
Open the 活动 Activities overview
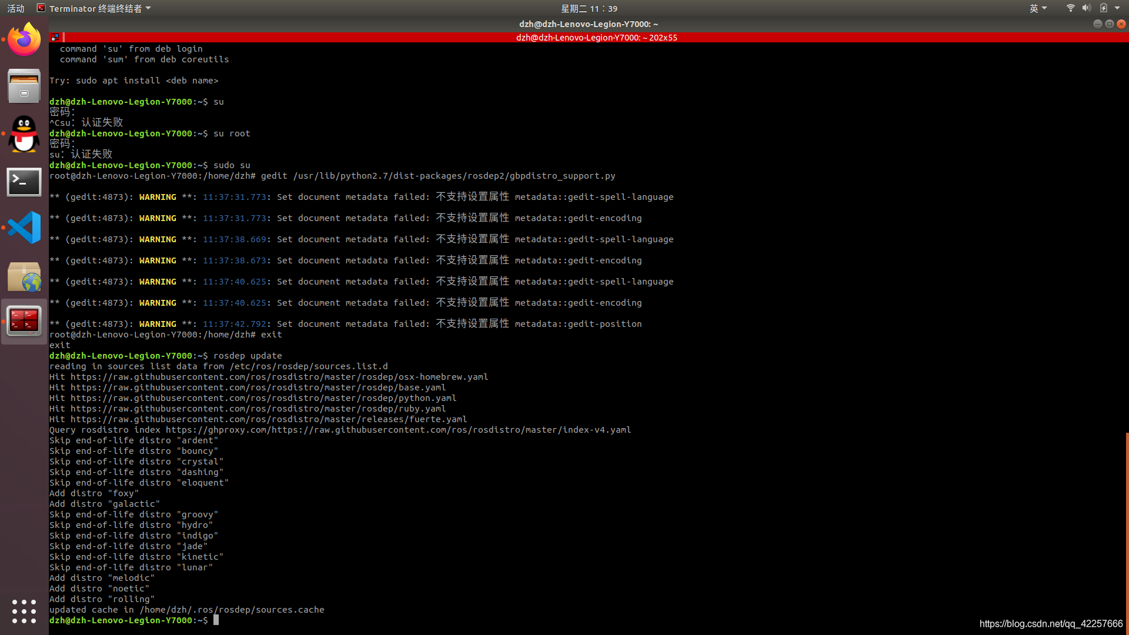tap(16, 8)
